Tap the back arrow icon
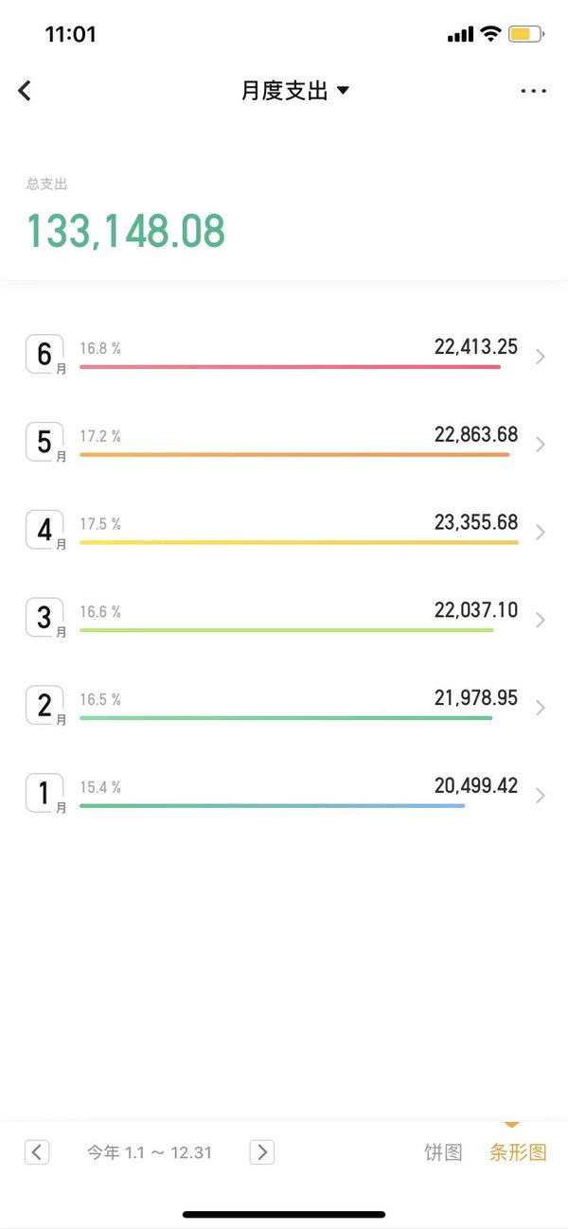The image size is (568, 1229). click(x=25, y=91)
